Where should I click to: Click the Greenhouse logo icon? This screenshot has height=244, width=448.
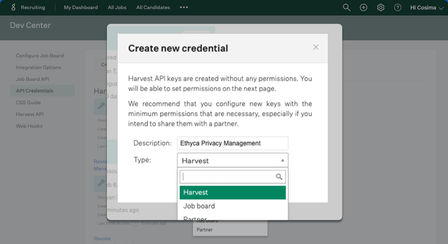[13, 7]
